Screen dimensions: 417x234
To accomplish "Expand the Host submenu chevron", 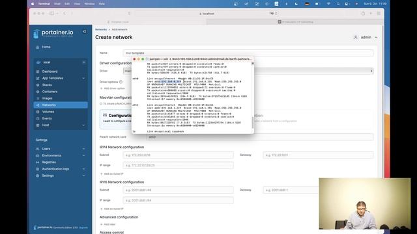I will (x=83, y=125).
